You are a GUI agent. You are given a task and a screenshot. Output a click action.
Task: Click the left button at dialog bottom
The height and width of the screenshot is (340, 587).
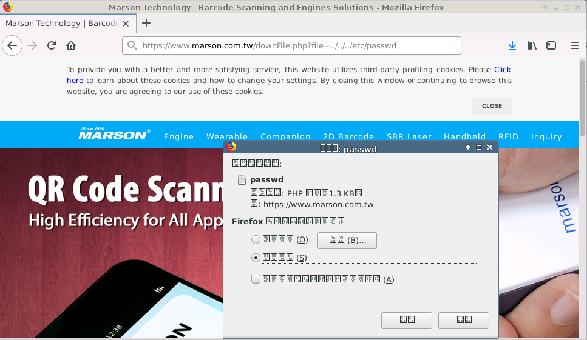pos(407,320)
